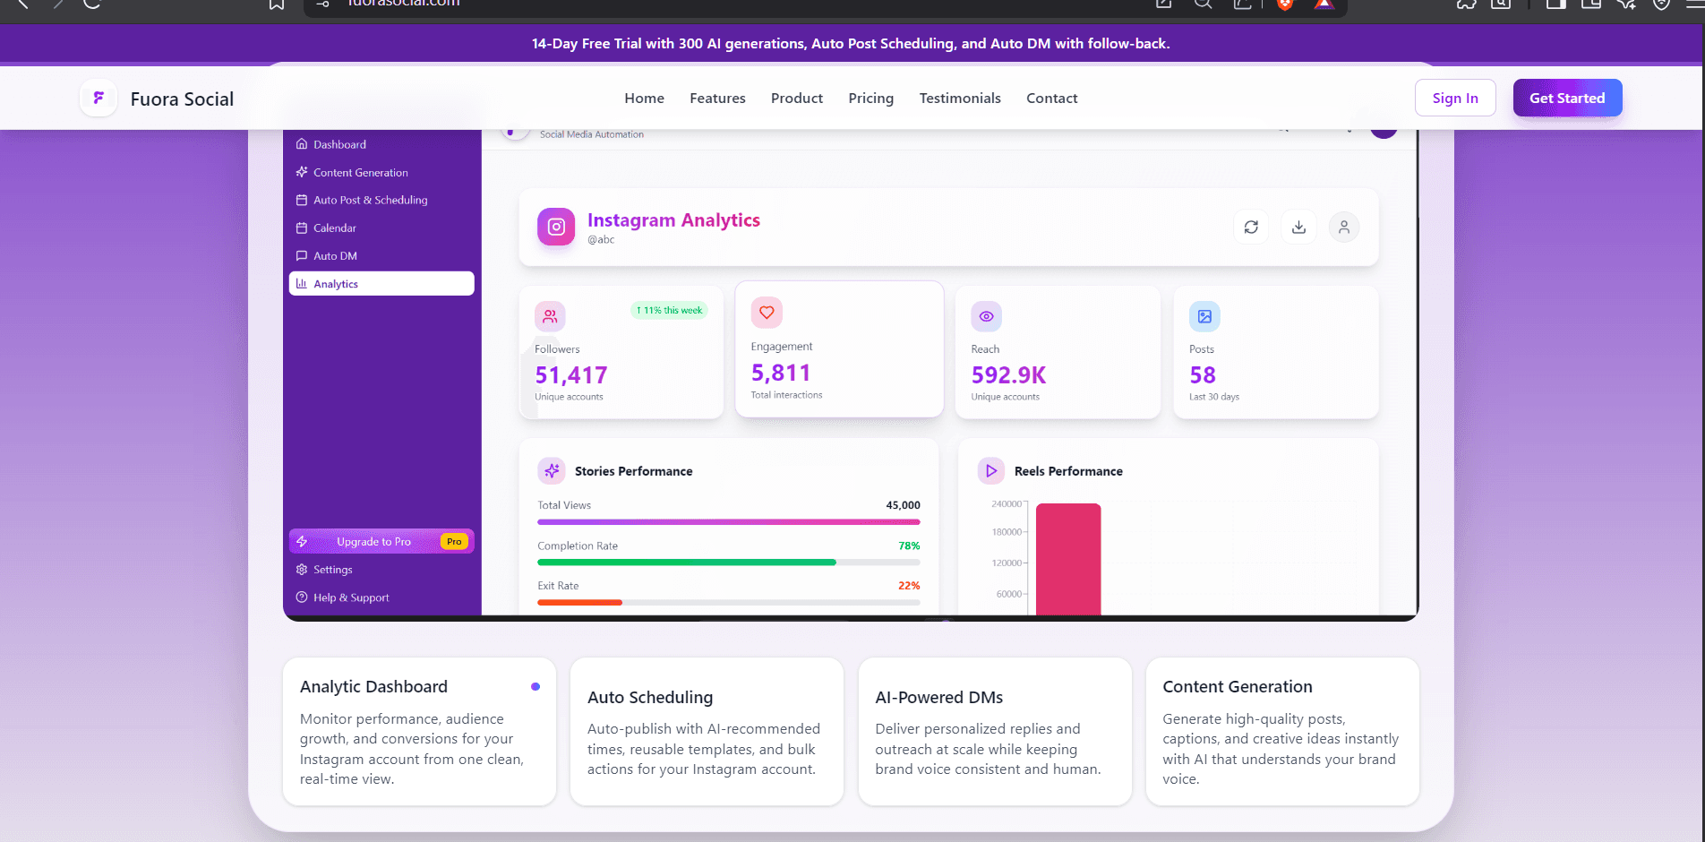Click the 51,417 followers value
The image size is (1705, 842).
pyautogui.click(x=571, y=375)
